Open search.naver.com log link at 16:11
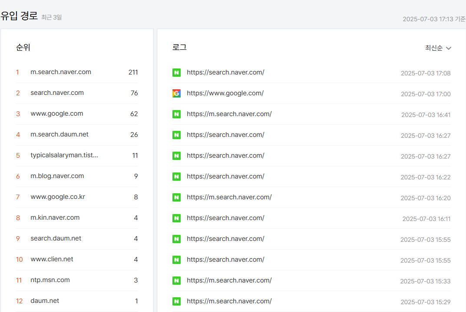 [x=225, y=218]
